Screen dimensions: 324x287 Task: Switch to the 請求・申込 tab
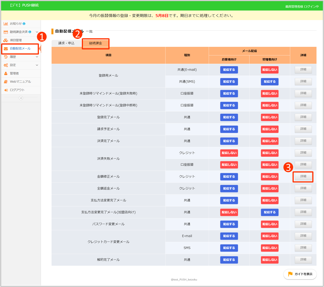pyautogui.click(x=66, y=43)
